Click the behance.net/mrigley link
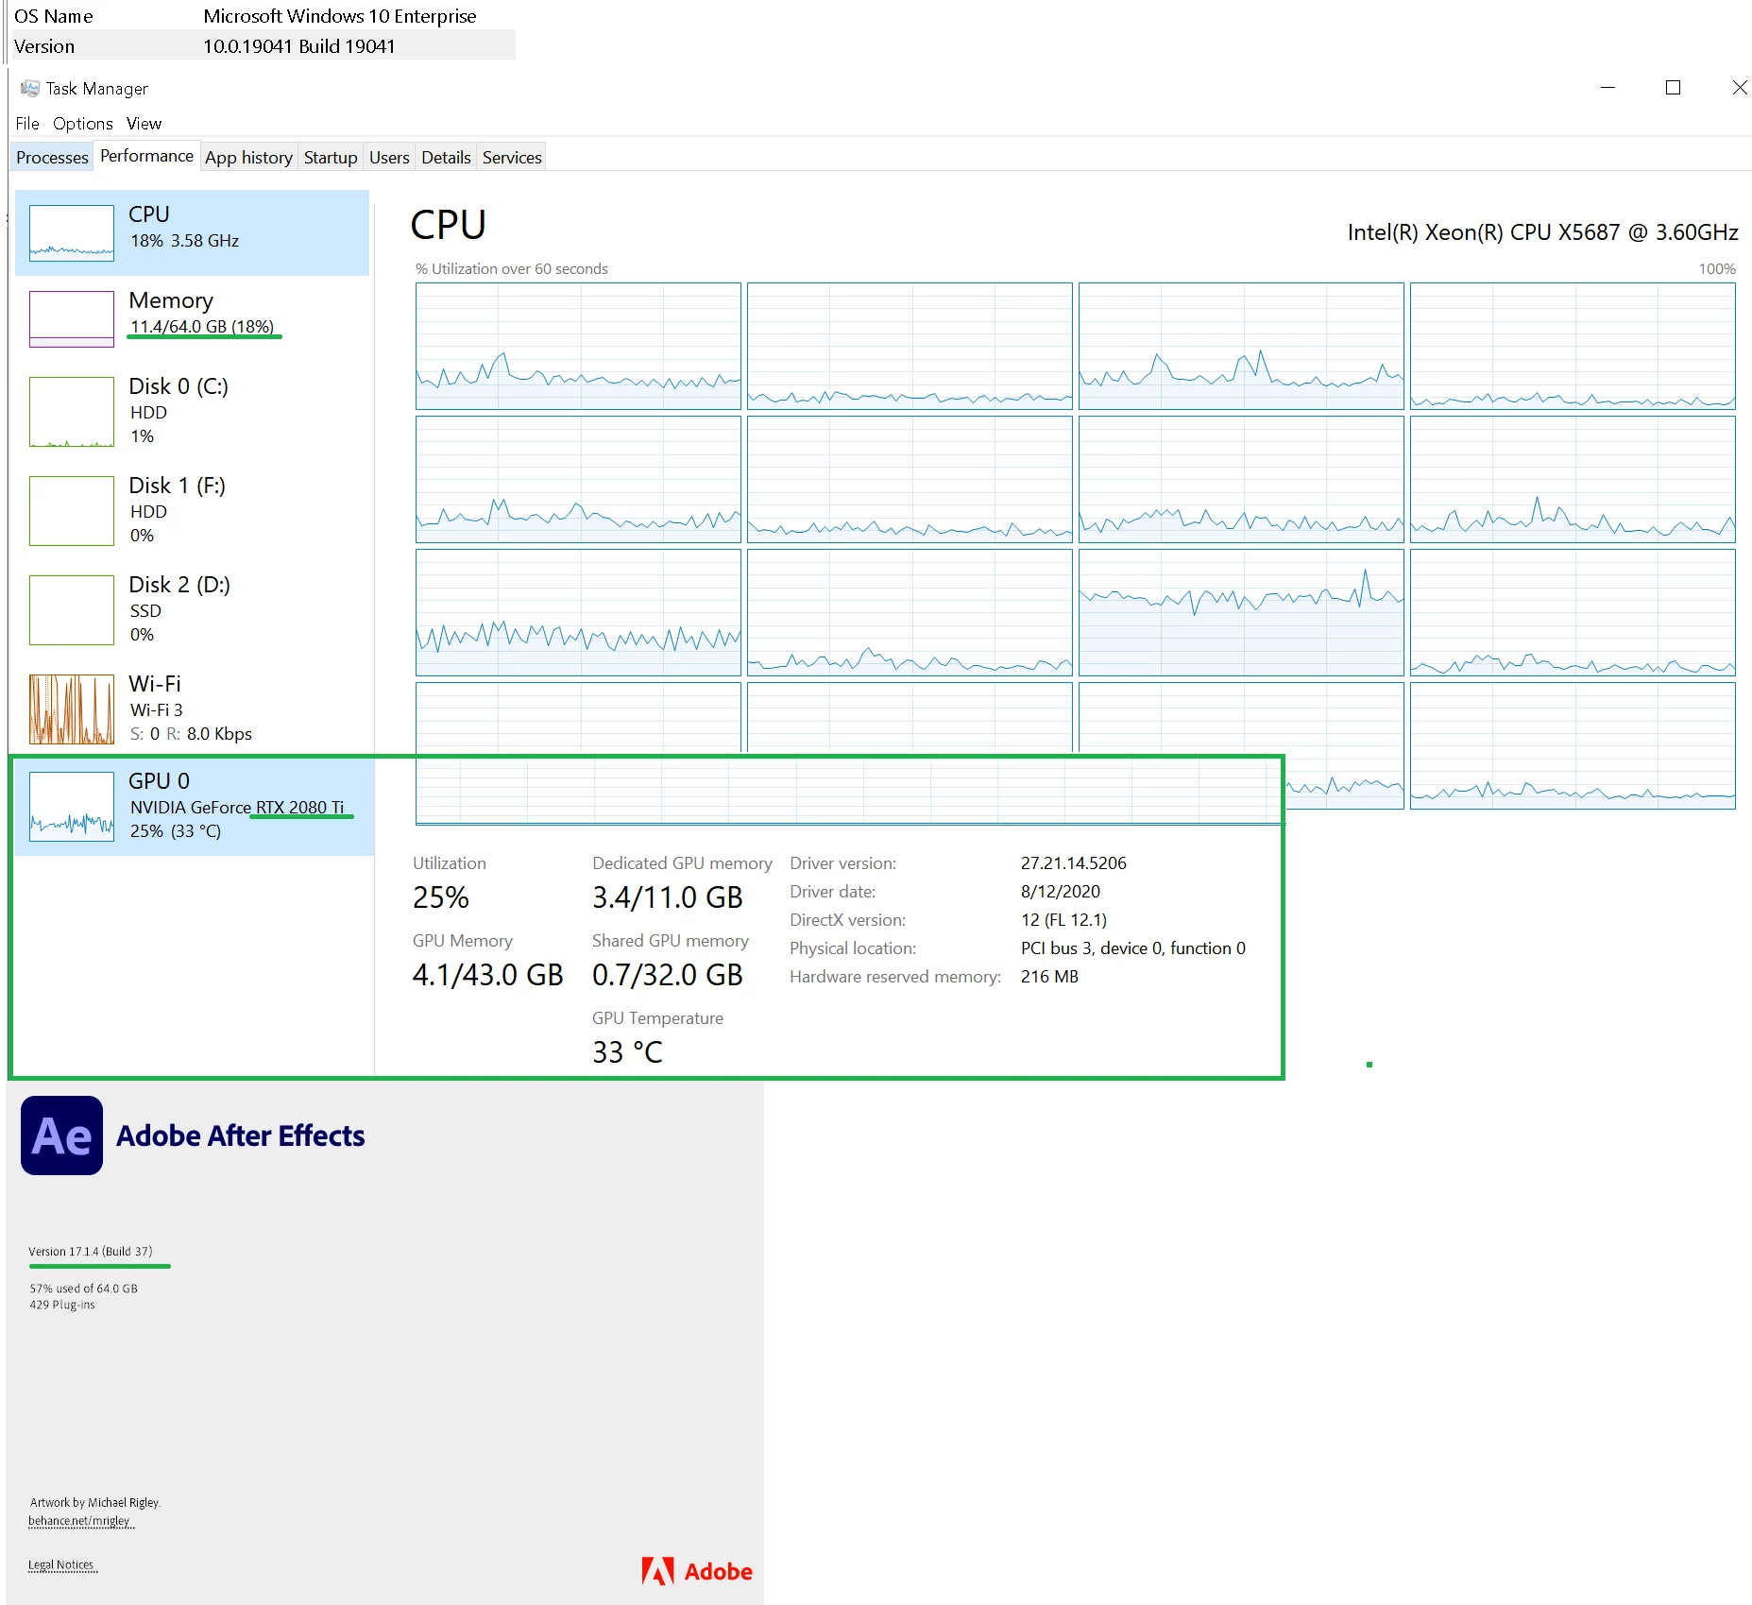This screenshot has height=1605, width=1752. 79,1521
